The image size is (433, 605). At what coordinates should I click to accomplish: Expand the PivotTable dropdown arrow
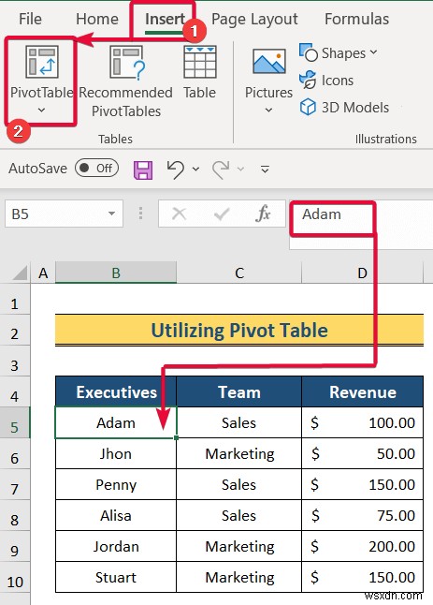pos(41,111)
